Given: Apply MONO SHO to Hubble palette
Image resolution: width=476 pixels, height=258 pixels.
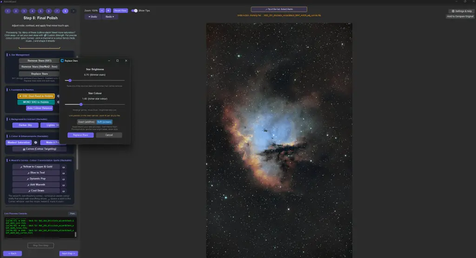Looking at the screenshot, I should (36, 102).
